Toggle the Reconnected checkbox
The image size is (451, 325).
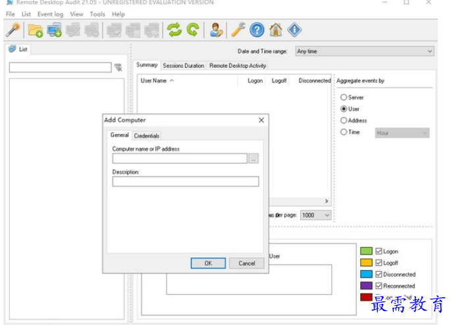(379, 285)
